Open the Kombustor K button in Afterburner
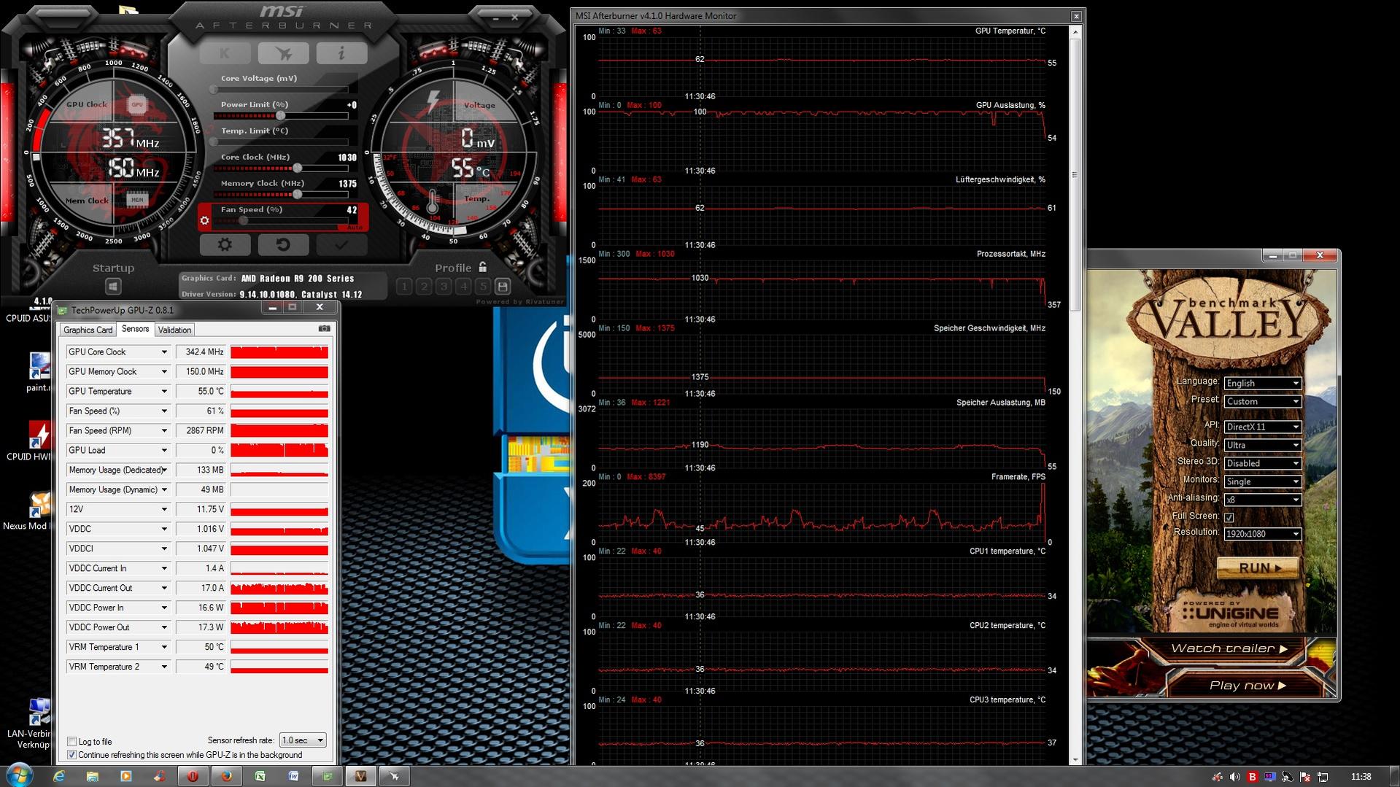The width and height of the screenshot is (1400, 787). point(225,53)
